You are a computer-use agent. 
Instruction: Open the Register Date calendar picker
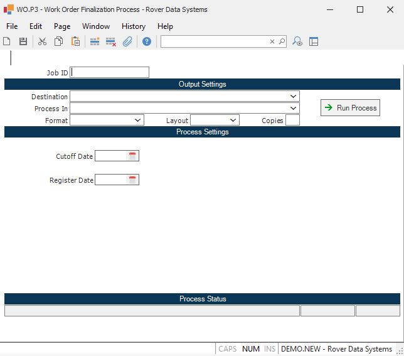(132, 180)
